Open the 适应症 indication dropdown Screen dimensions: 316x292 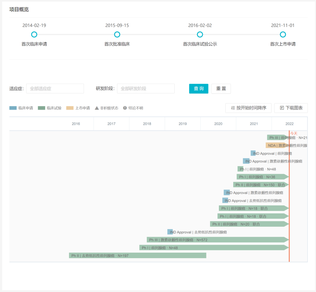tap(55, 88)
